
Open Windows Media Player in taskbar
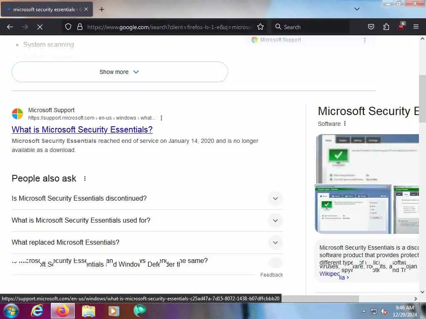114,311
